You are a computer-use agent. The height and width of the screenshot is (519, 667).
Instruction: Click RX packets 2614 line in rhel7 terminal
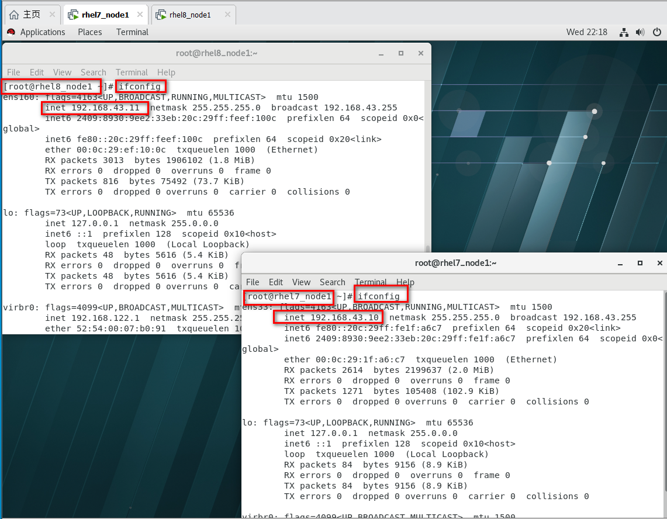point(389,370)
